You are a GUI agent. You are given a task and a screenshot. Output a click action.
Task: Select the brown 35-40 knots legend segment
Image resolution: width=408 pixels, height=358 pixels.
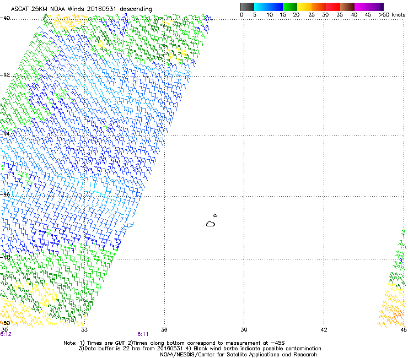tap(347, 7)
